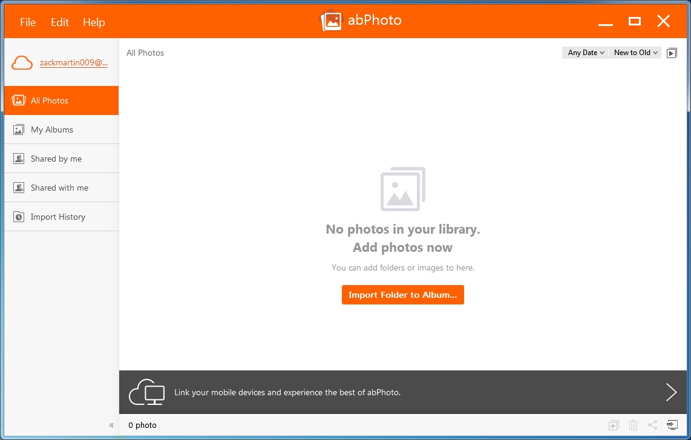Click the My Albums picture icon

coord(19,130)
